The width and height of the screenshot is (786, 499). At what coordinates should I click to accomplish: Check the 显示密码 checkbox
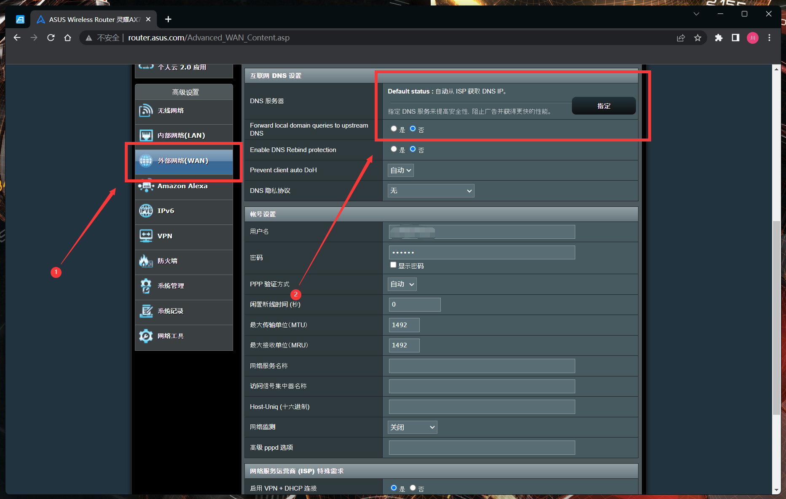pos(393,265)
